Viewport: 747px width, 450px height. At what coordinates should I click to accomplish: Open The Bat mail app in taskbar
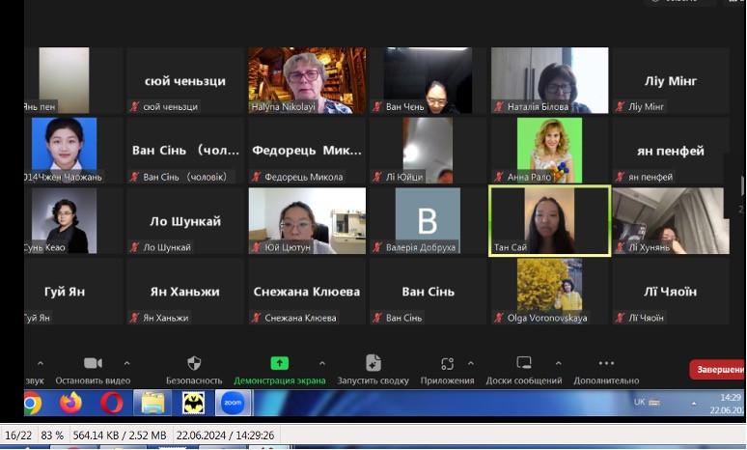pyautogui.click(x=194, y=404)
